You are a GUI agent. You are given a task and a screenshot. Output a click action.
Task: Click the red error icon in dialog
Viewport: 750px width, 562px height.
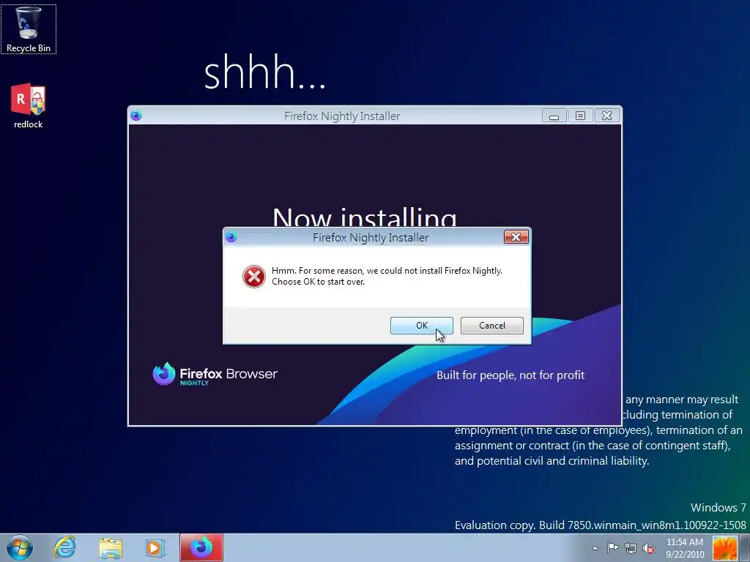[x=254, y=277]
